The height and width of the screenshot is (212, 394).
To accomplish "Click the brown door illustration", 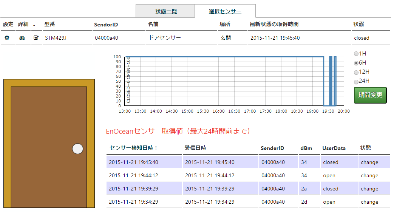I will pyautogui.click(x=49, y=147).
